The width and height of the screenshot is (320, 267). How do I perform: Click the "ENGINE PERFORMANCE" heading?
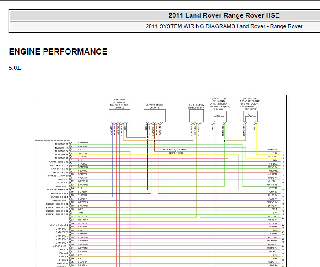58,51
